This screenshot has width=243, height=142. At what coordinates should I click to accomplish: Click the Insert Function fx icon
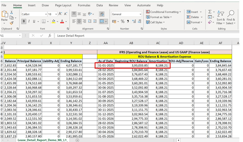pyautogui.click(x=49, y=36)
